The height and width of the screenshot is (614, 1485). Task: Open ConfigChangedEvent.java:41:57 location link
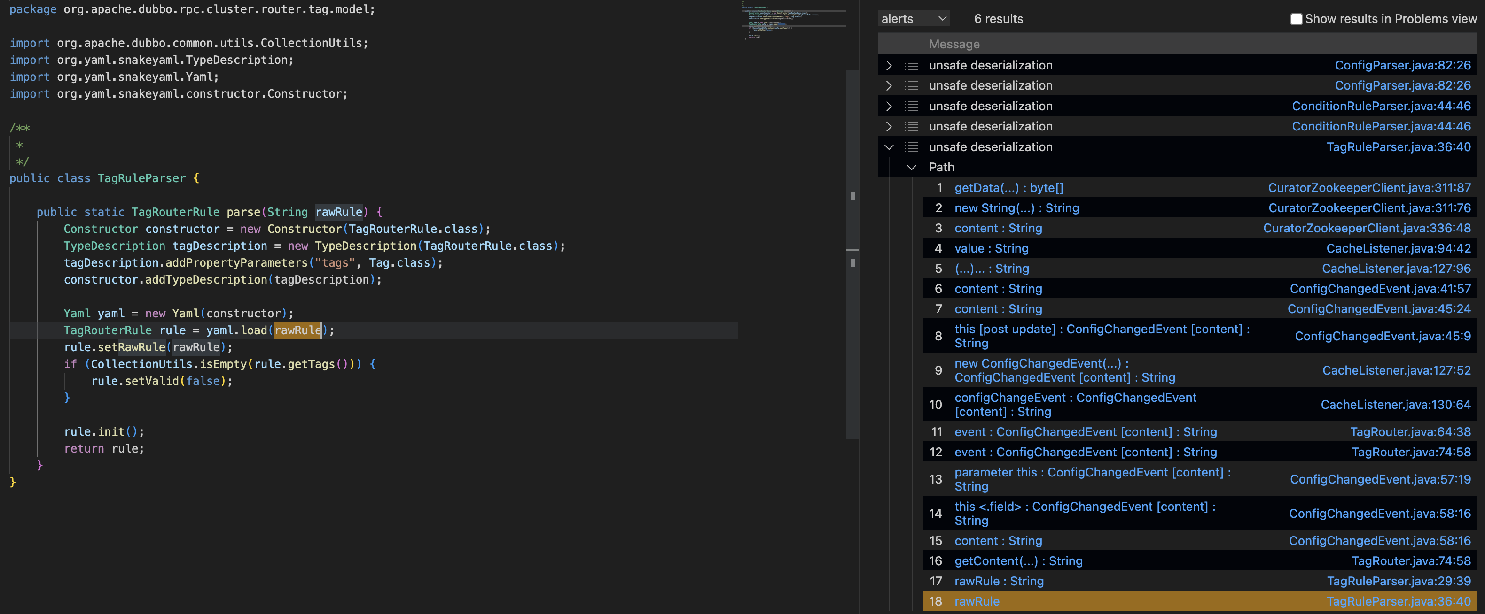[x=1380, y=289]
